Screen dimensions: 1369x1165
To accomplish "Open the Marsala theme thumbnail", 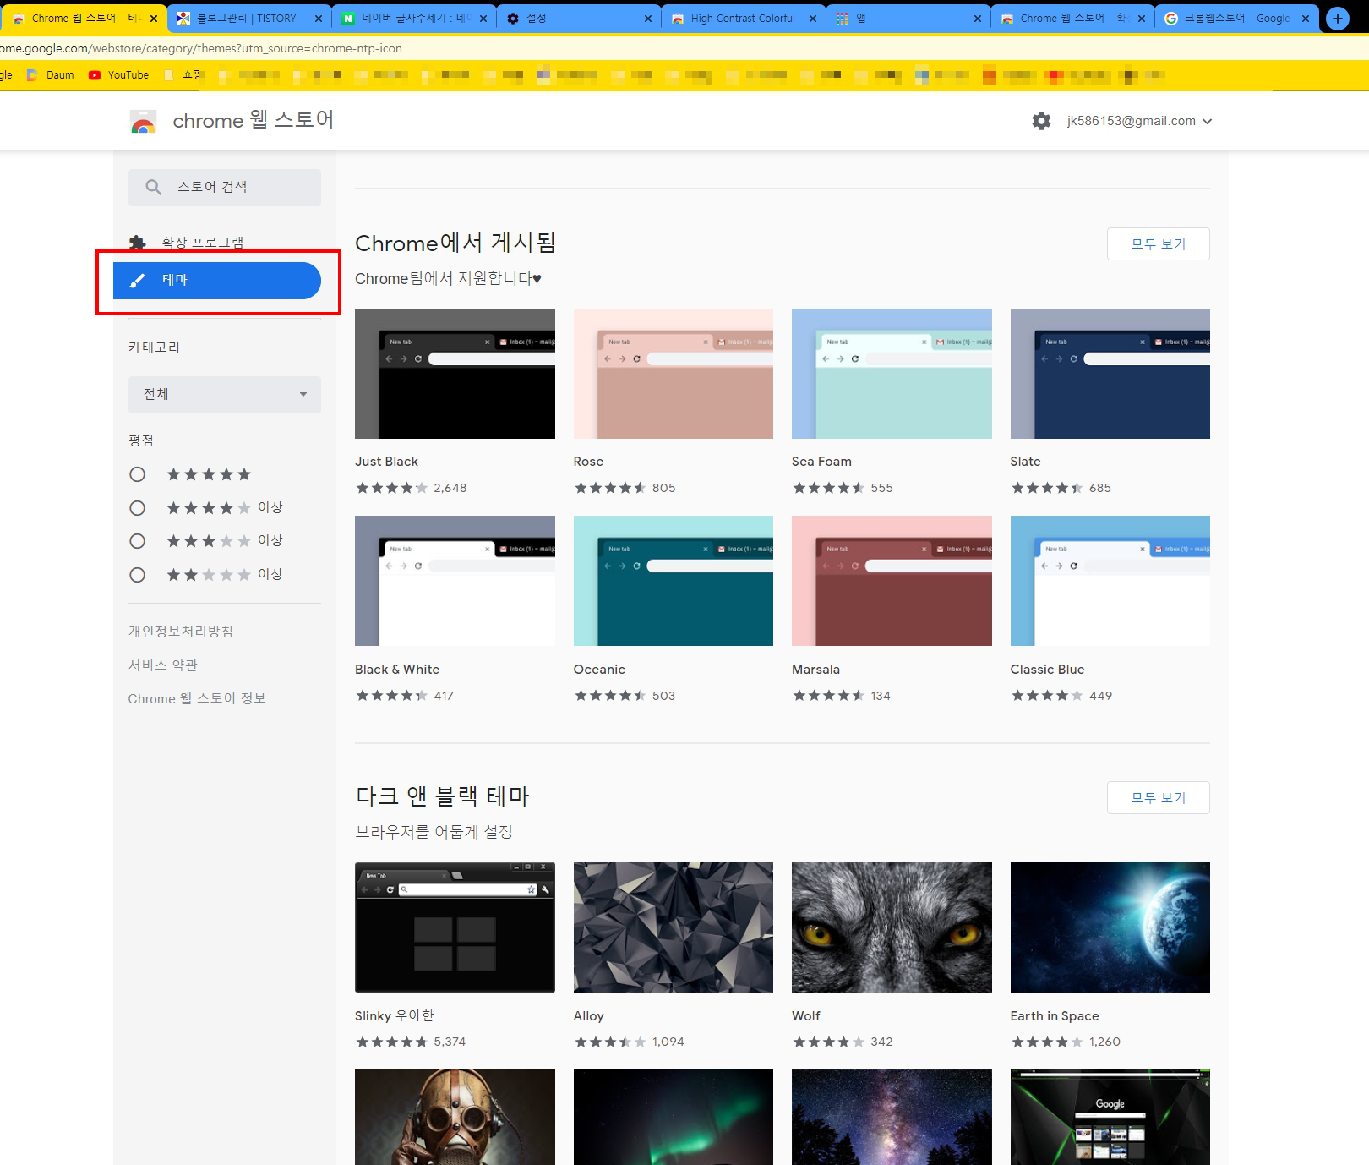I will 892,581.
